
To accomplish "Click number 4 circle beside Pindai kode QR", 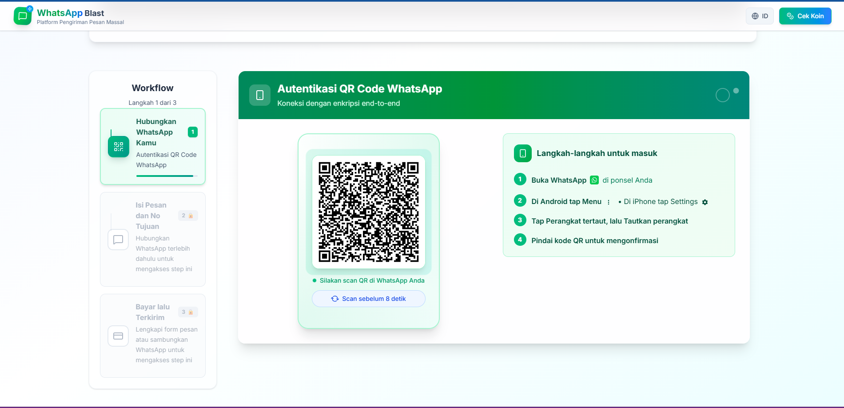I will (520, 240).
